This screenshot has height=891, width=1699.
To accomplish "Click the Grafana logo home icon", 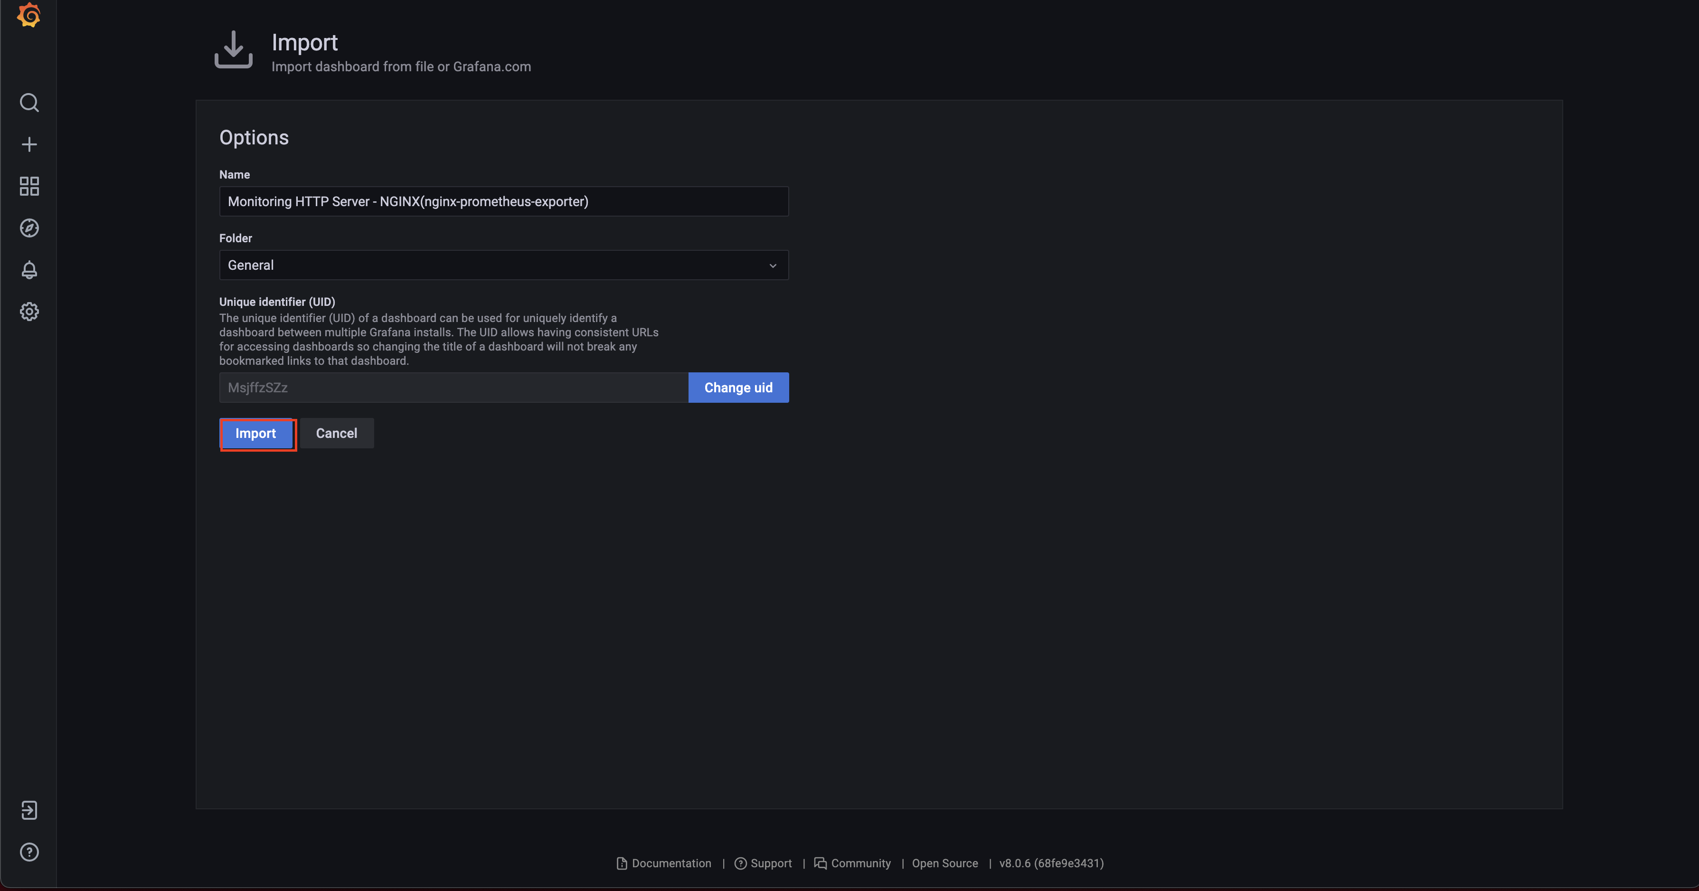I will pyautogui.click(x=28, y=15).
